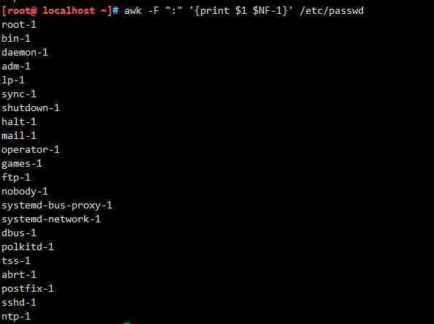Click the nobody-1 output line
Image resolution: width=434 pixels, height=324 pixels.
click(x=25, y=191)
